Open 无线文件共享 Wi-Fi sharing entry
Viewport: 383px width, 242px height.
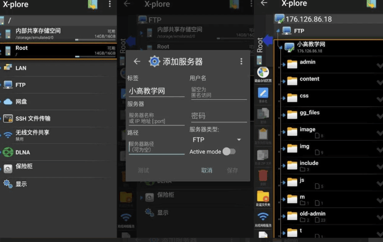[58, 135]
